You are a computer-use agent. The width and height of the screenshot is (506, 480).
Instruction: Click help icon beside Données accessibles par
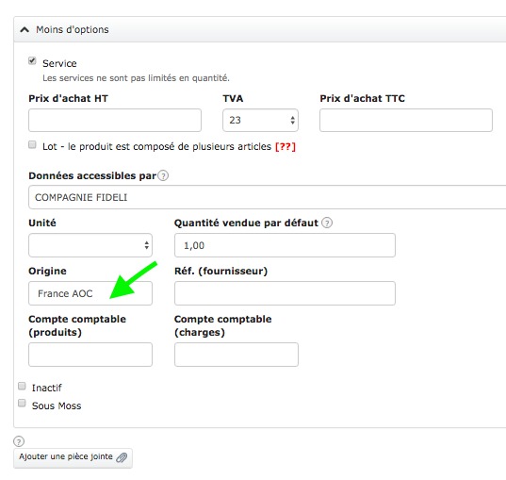point(163,175)
